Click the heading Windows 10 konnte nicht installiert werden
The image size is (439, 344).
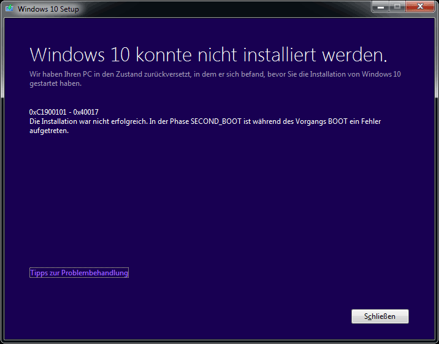pos(208,55)
